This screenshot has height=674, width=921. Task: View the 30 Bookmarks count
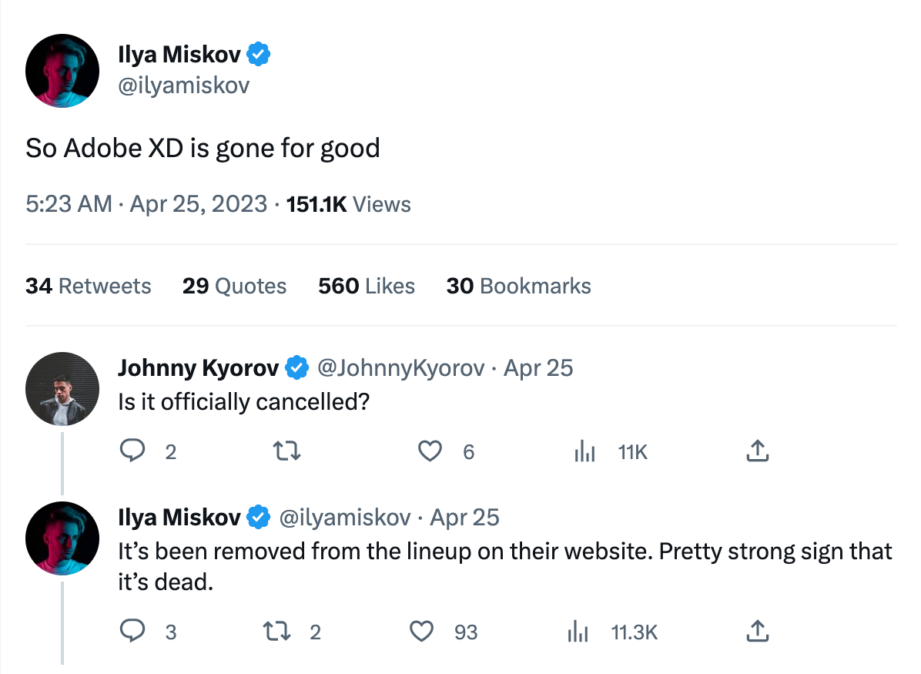518,286
